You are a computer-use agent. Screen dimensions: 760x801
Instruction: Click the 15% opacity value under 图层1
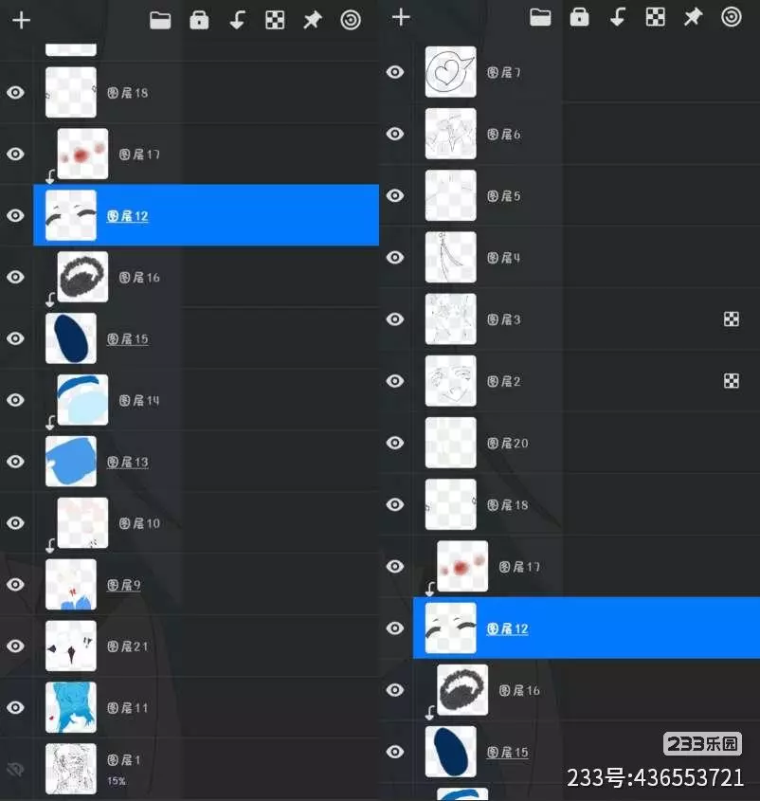117,781
